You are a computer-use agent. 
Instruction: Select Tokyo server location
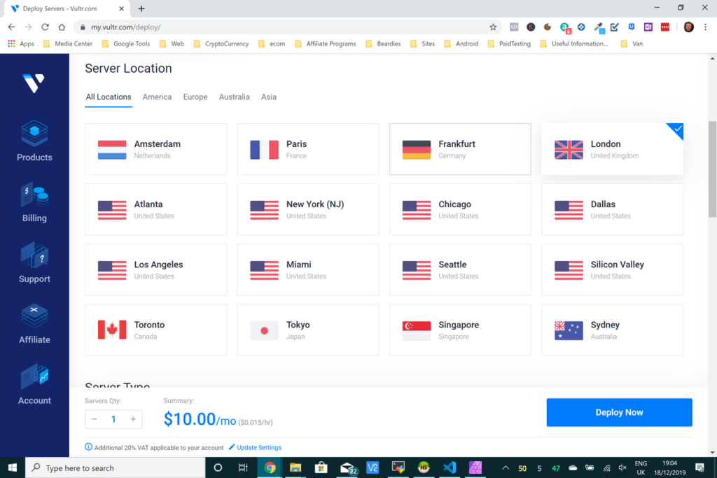[308, 330]
